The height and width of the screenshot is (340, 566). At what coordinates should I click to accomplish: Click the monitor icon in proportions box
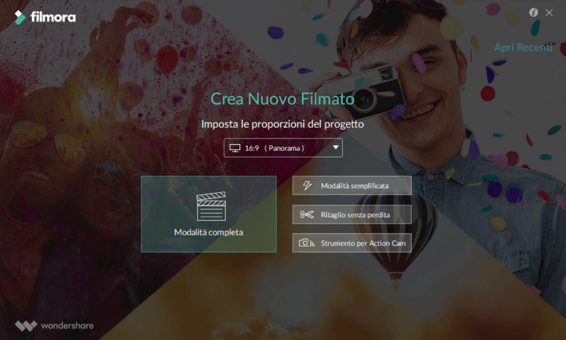coord(235,148)
